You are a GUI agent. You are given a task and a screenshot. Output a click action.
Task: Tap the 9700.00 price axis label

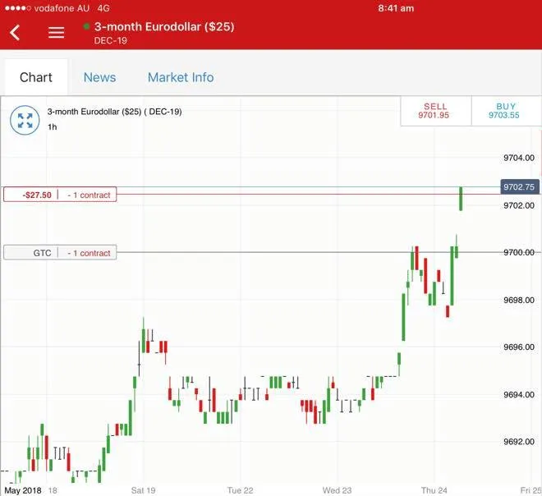[x=519, y=253]
